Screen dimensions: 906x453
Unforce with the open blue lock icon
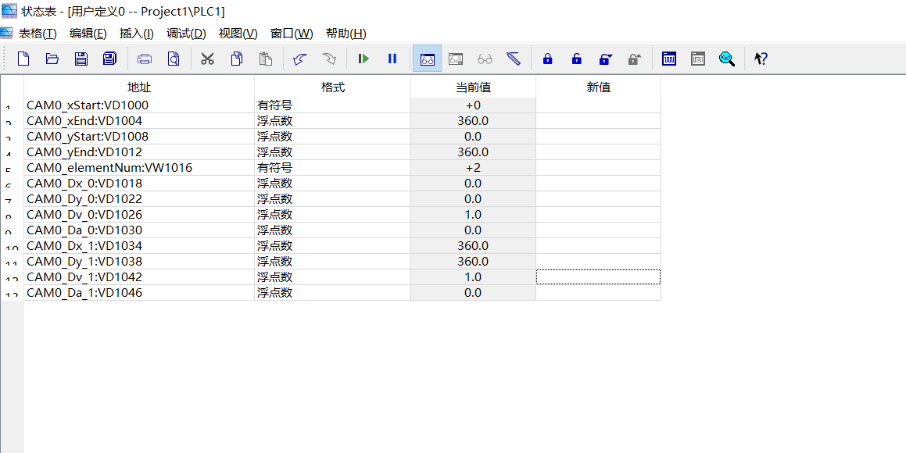pyautogui.click(x=577, y=59)
